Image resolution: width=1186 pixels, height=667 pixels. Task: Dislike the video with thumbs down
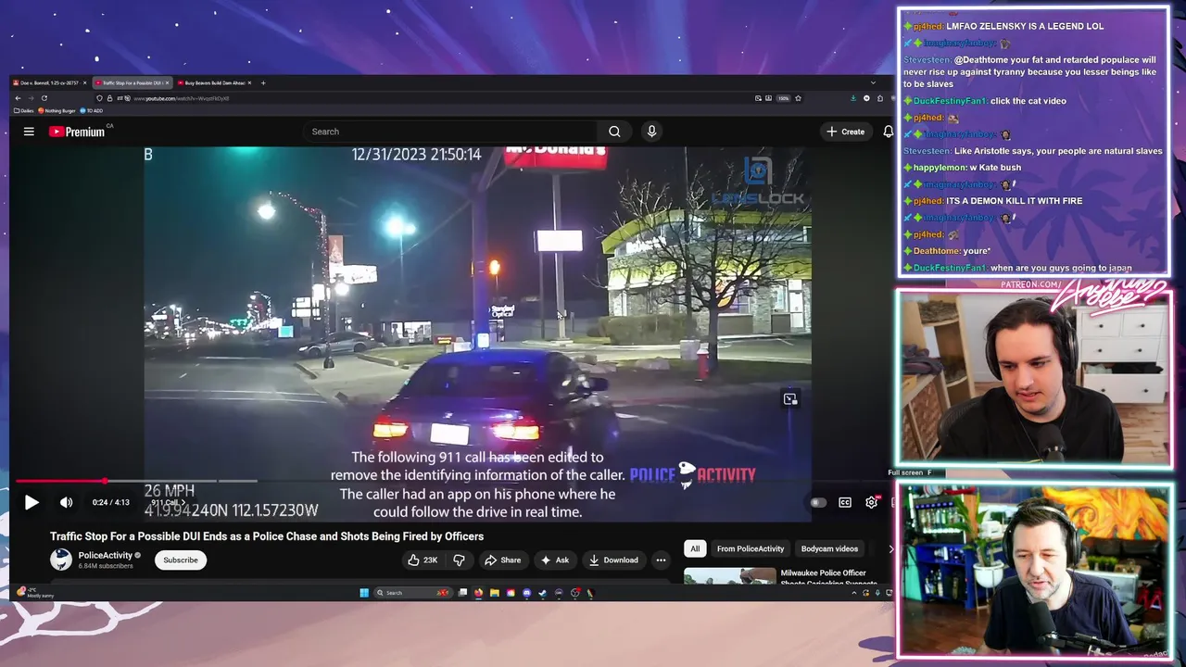click(459, 560)
